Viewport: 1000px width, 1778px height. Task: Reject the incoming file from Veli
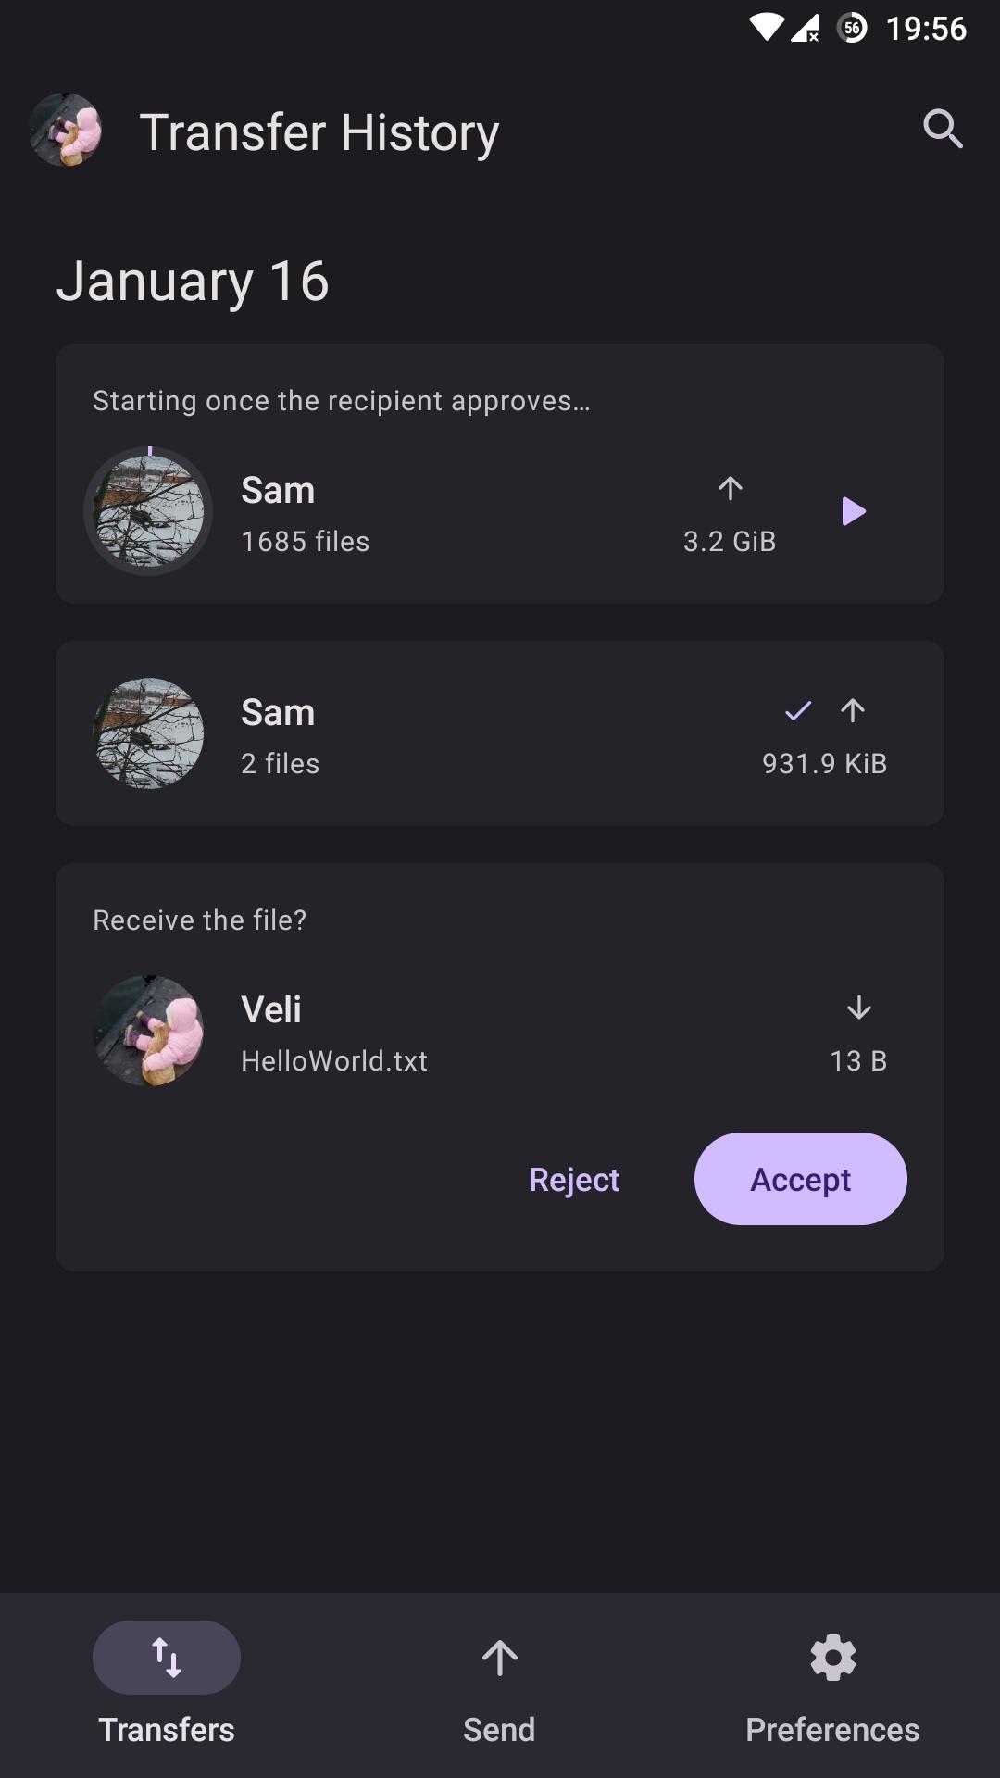click(x=574, y=1179)
